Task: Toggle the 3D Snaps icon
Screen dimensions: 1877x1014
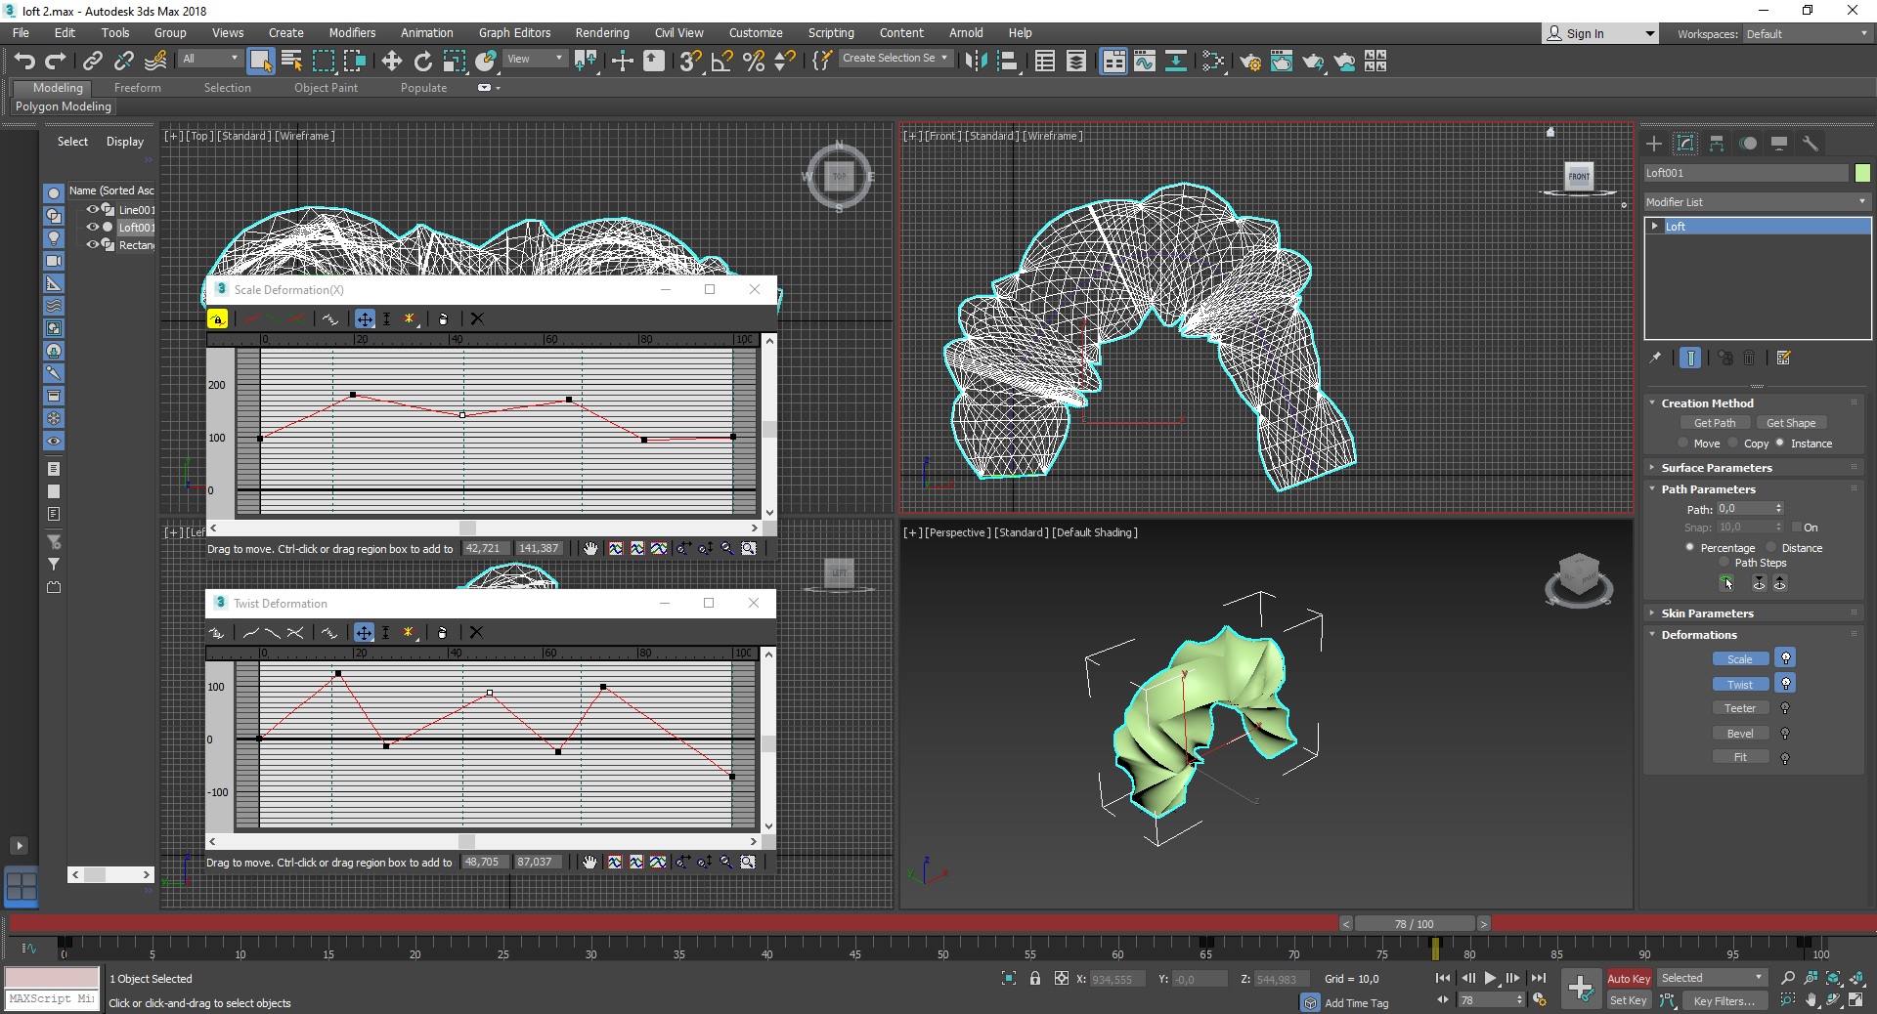Action: 690,62
